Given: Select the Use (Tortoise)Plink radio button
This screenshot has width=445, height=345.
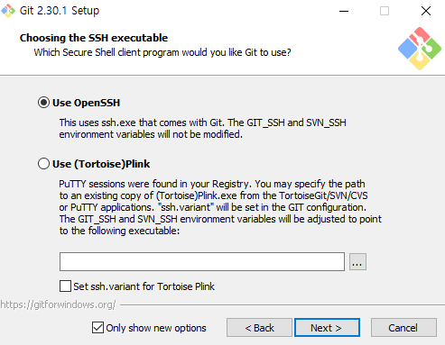Looking at the screenshot, I should tap(43, 164).
